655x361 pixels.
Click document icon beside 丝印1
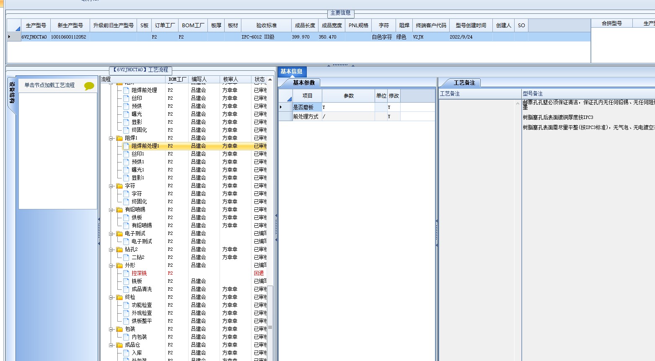coord(126,154)
